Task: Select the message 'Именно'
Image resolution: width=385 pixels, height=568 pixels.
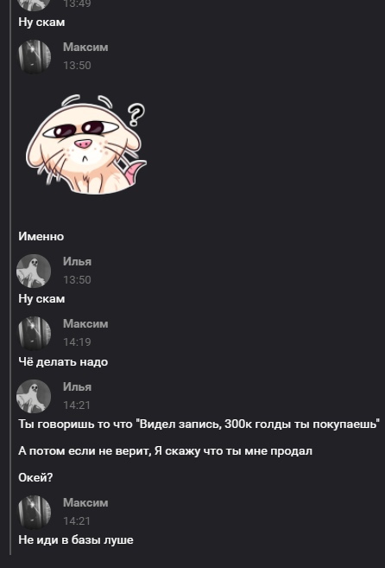Action: click(x=41, y=237)
